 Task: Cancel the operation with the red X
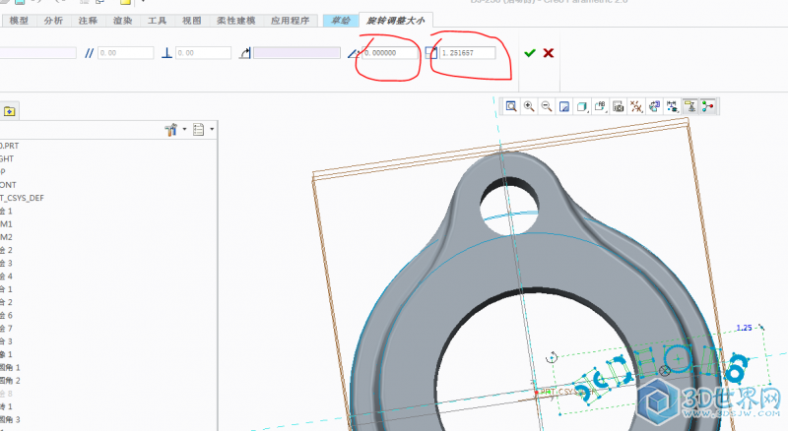549,53
